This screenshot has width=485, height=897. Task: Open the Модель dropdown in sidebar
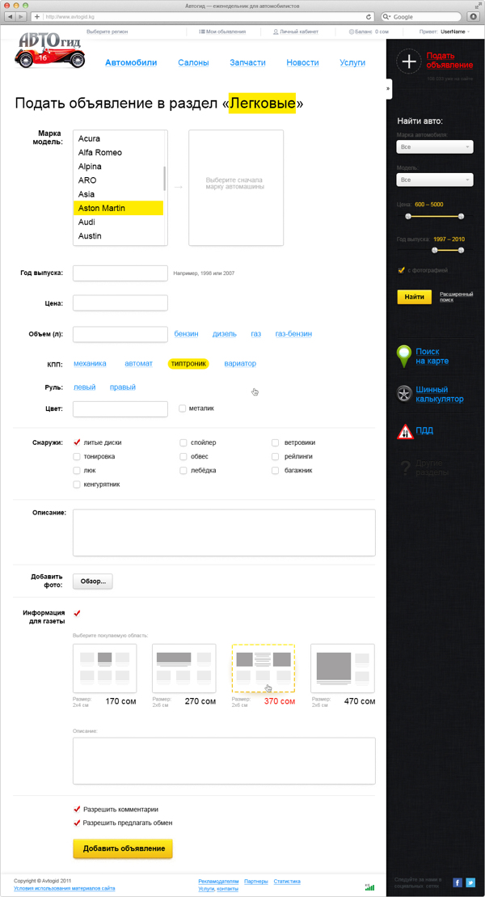point(435,180)
